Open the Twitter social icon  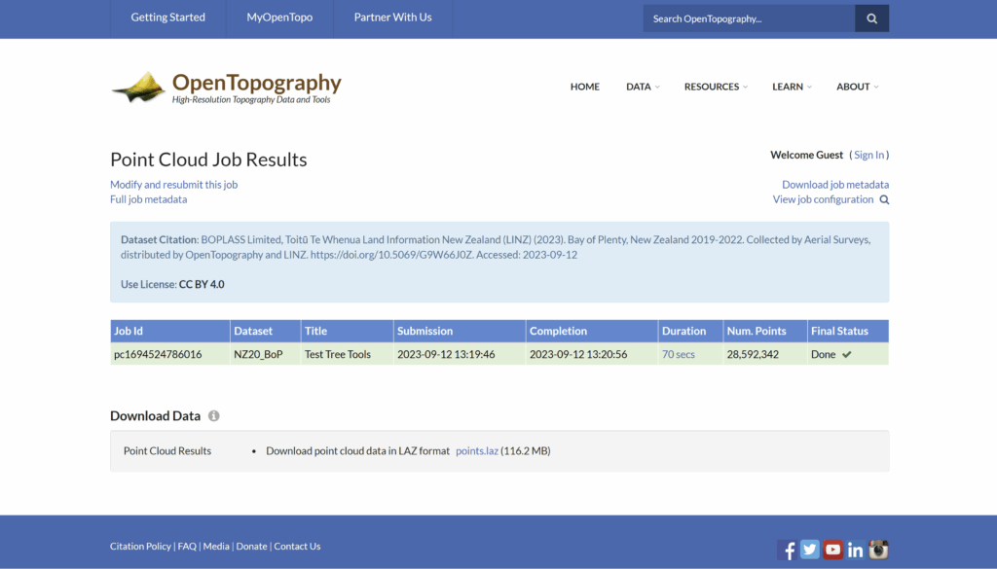coord(810,550)
